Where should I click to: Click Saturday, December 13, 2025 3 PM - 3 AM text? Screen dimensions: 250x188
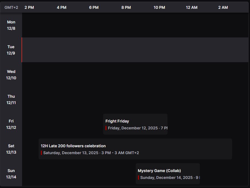tap(91, 153)
